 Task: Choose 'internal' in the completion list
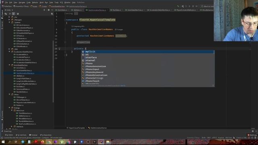[x=148, y=60]
